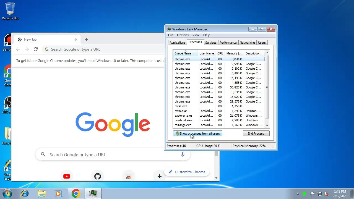Select the Processes tab
Image resolution: width=354 pixels, height=199 pixels.
[x=195, y=42]
